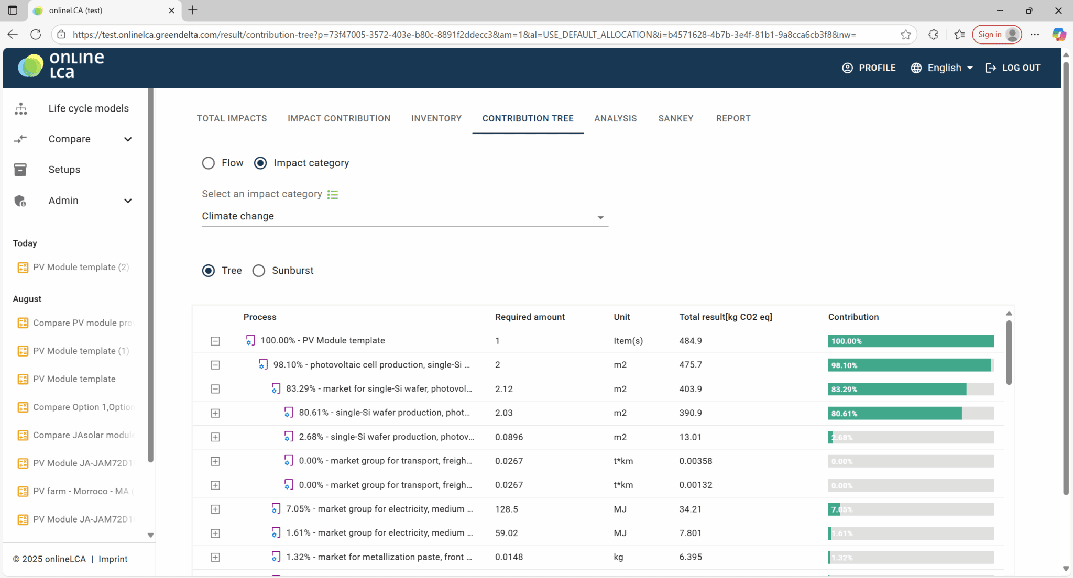Image resolution: width=1073 pixels, height=578 pixels.
Task: Open the Imprint link
Action: click(x=113, y=559)
